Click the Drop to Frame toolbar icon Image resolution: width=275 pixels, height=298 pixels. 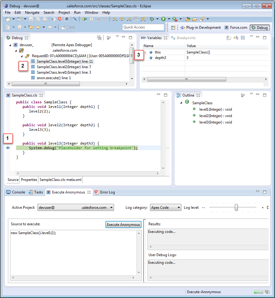pyautogui.click(x=136, y=19)
